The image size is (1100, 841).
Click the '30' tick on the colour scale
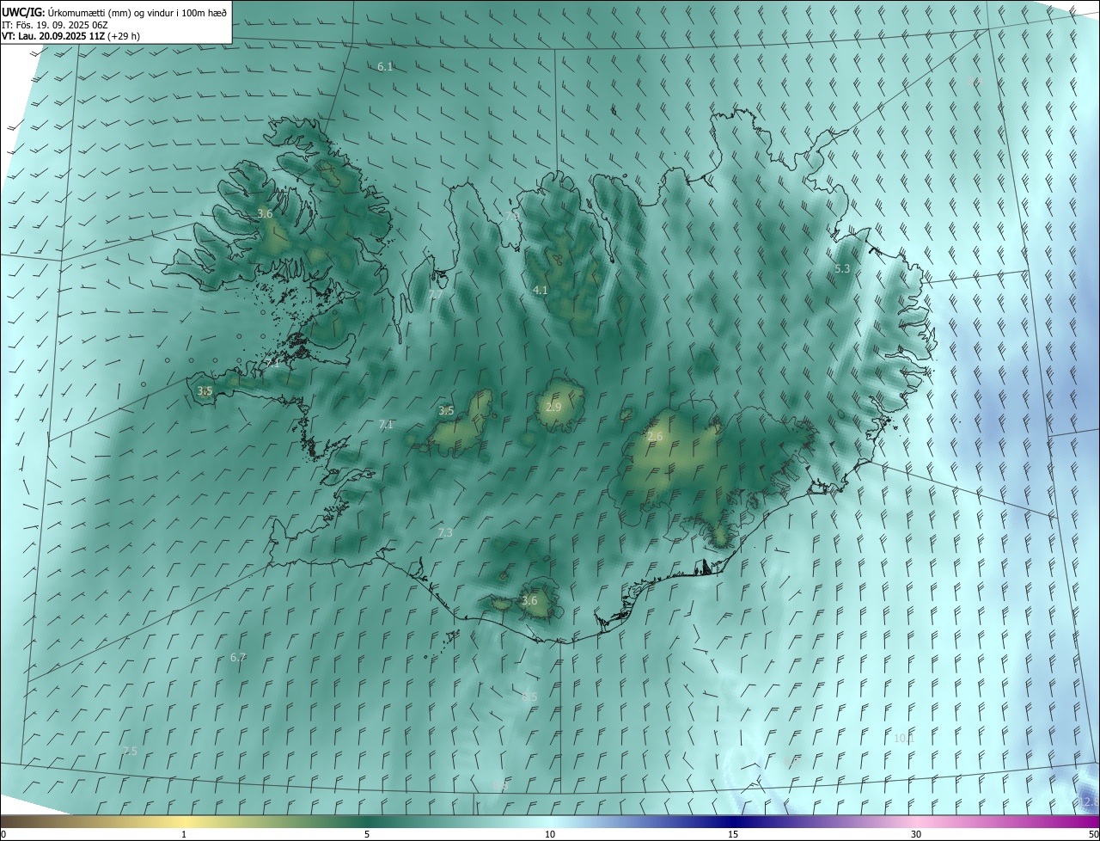tap(916, 834)
